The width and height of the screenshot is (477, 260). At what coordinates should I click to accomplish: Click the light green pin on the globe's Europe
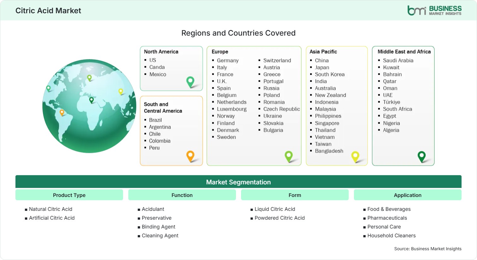point(89,78)
